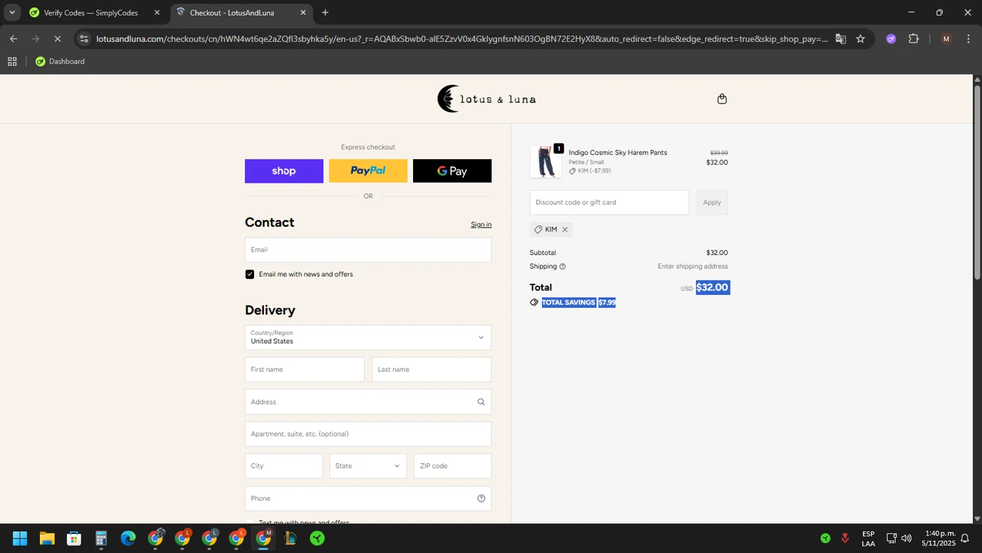Click the First name field
The image size is (982, 553).
[x=304, y=370]
